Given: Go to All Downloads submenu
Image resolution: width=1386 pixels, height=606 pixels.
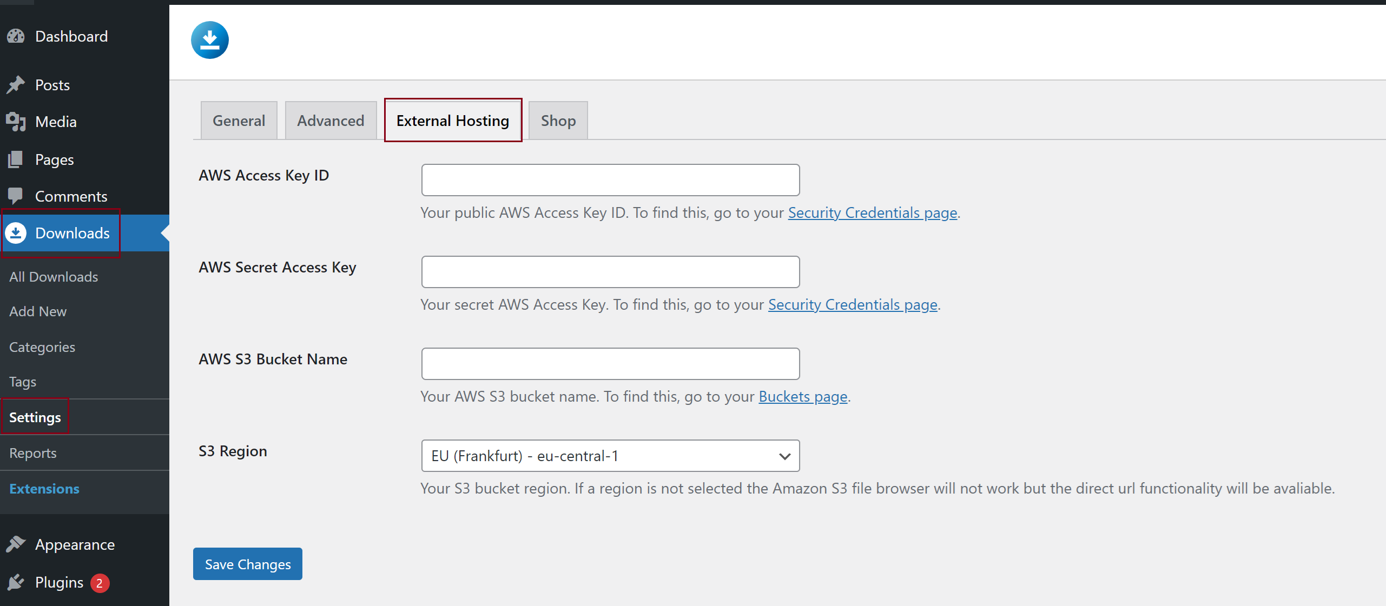Looking at the screenshot, I should 54,277.
